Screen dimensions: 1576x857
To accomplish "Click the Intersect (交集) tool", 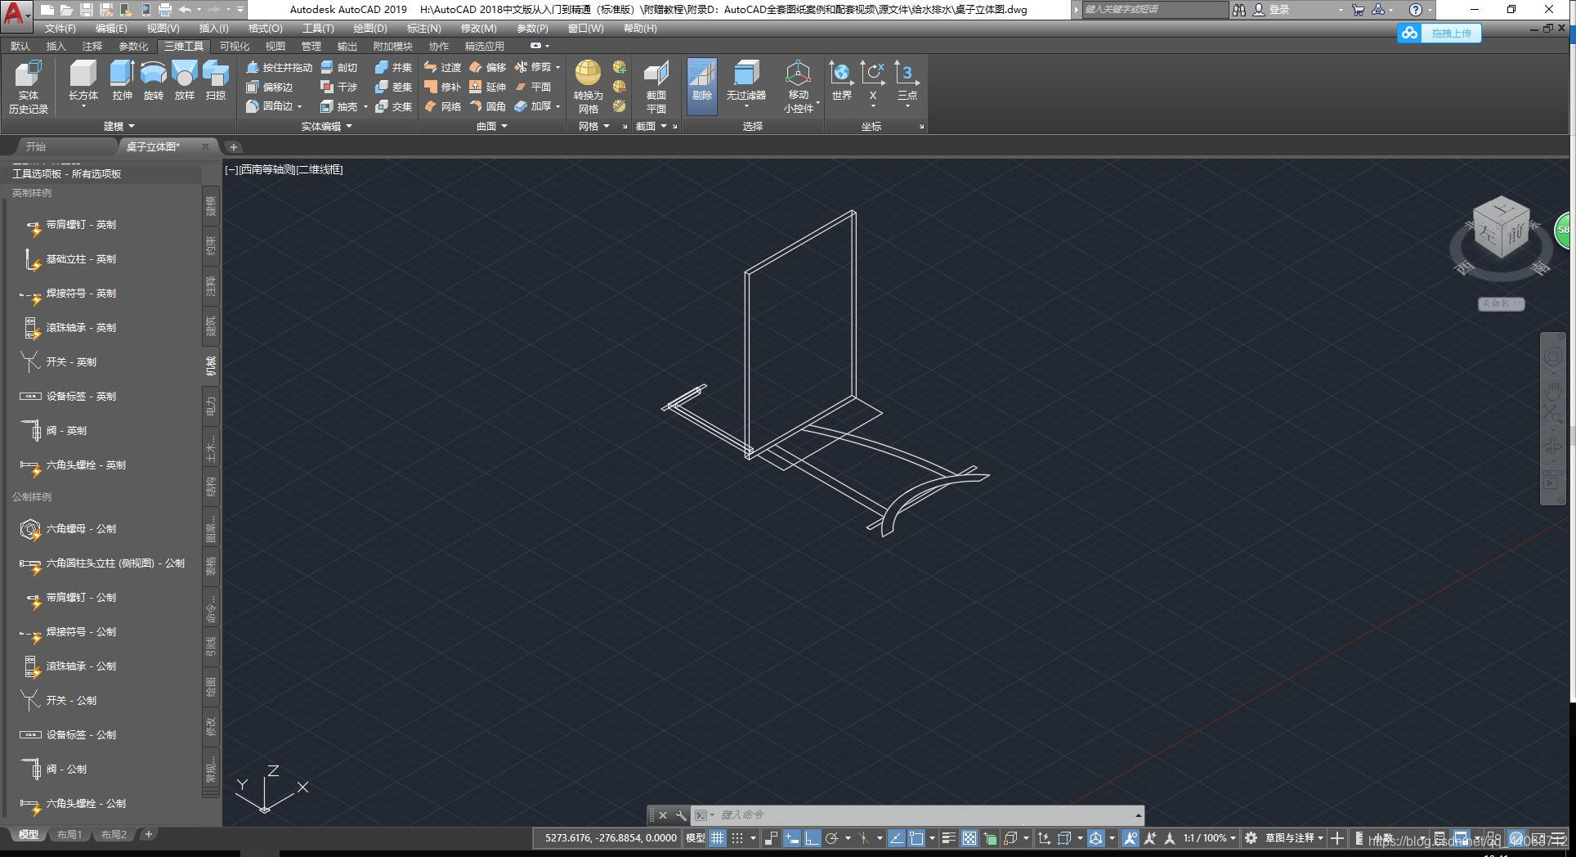I will tap(393, 106).
